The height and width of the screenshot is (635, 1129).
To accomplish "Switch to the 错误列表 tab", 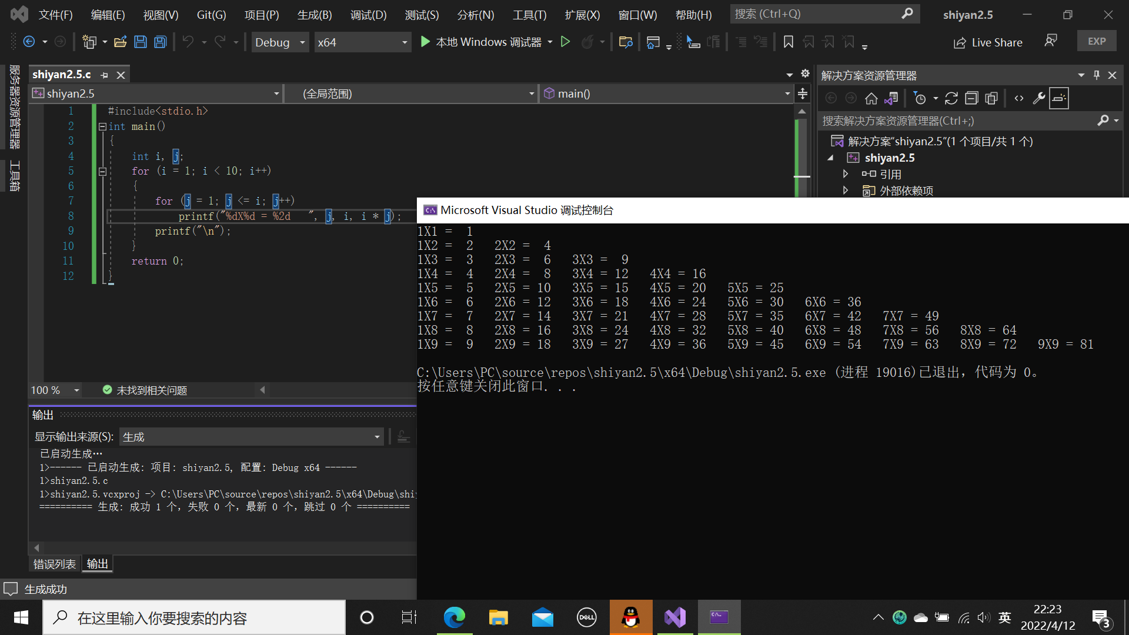I will coord(55,564).
